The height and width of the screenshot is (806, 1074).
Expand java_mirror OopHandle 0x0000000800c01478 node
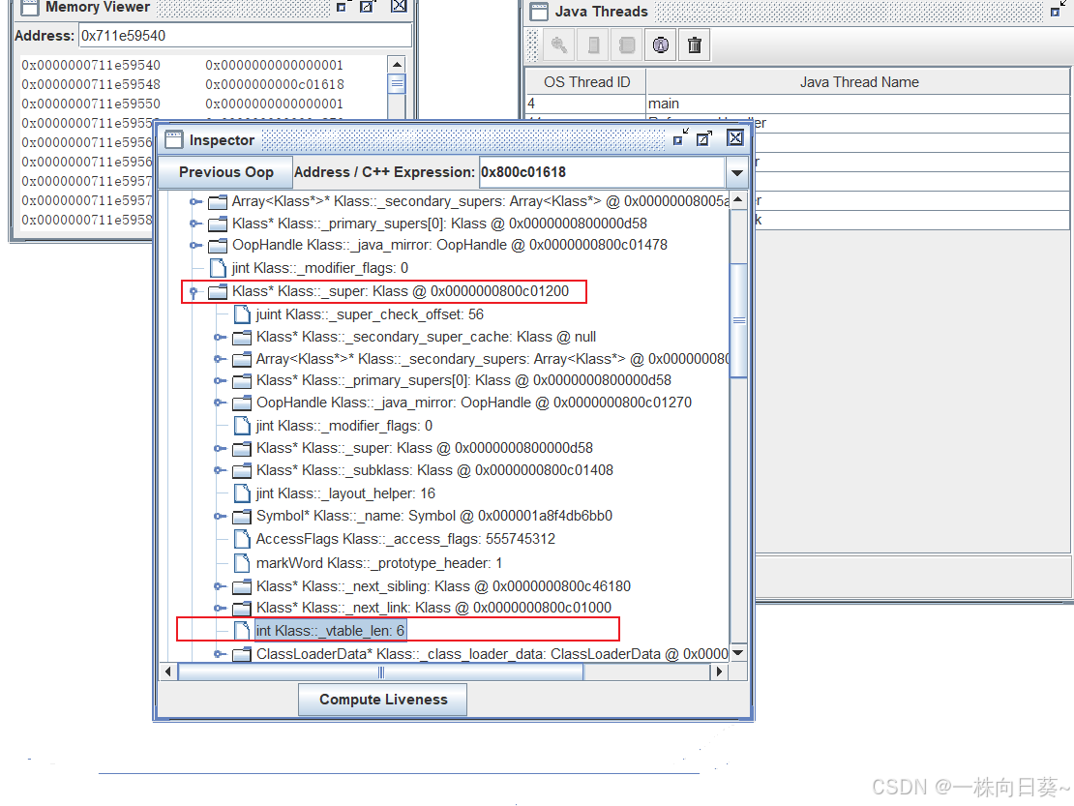(x=195, y=245)
